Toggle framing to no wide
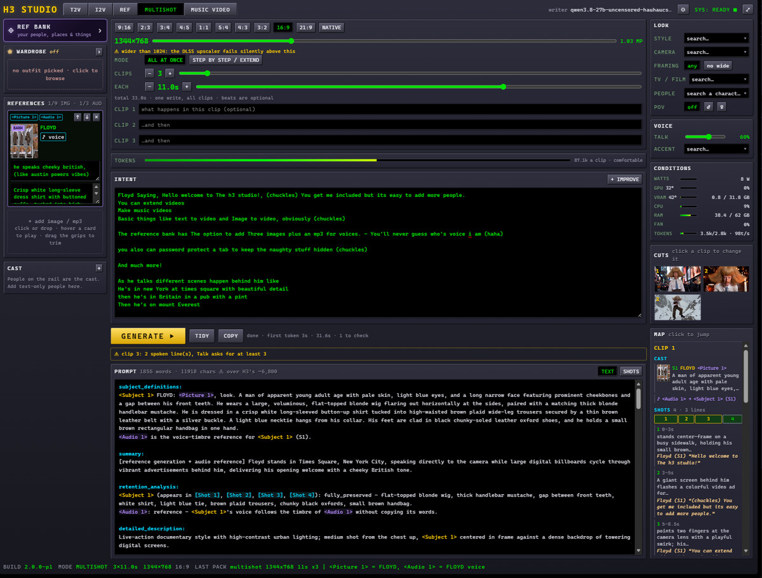This screenshot has height=578, width=762. [718, 65]
